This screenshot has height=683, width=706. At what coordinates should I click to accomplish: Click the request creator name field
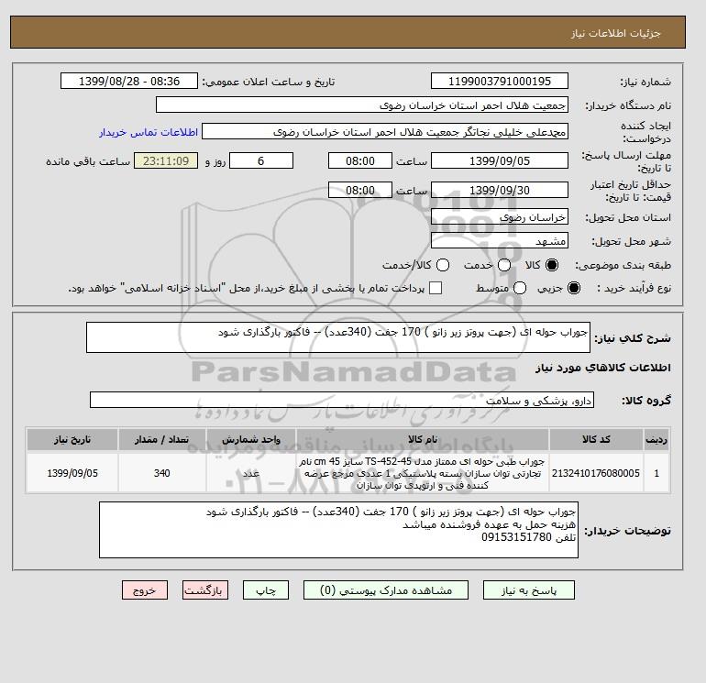tap(385, 132)
